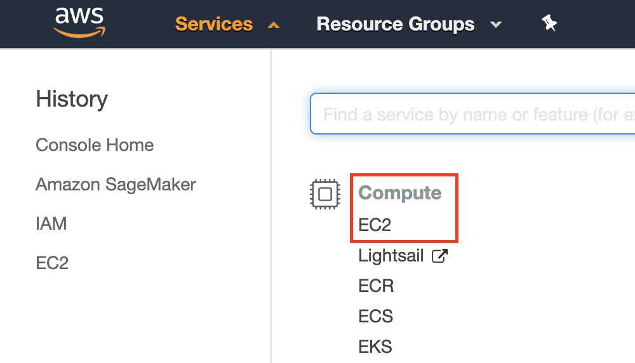Open the ECR service
Viewport: 635px width, 363px height.
[x=376, y=286]
